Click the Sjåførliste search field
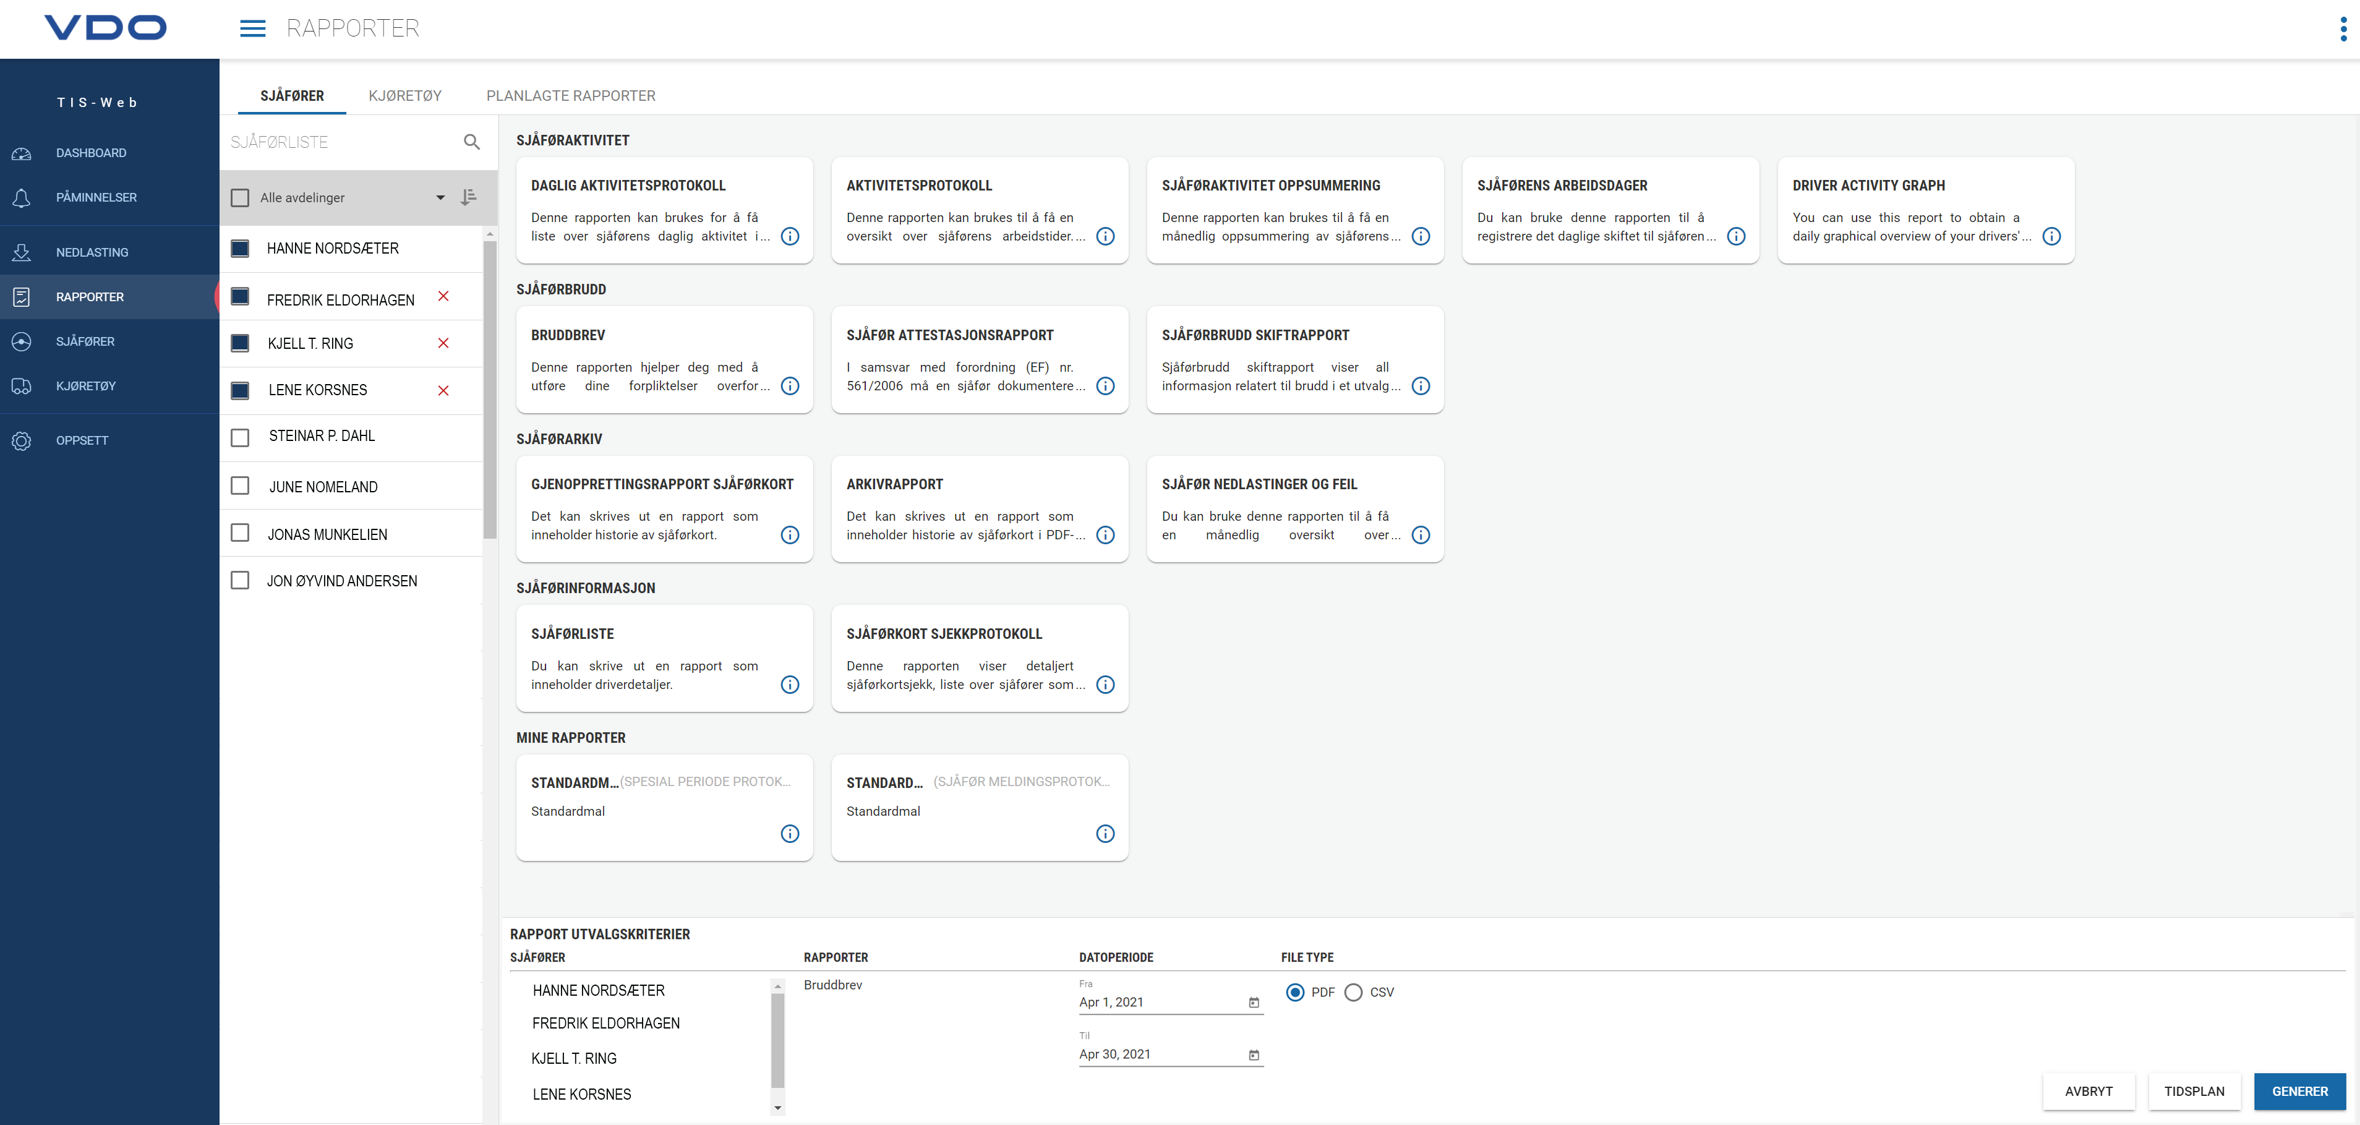2360x1125 pixels. tap(344, 142)
